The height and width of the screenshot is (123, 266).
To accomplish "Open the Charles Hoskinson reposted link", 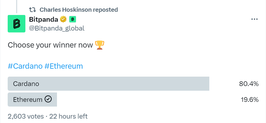I will click(79, 10).
